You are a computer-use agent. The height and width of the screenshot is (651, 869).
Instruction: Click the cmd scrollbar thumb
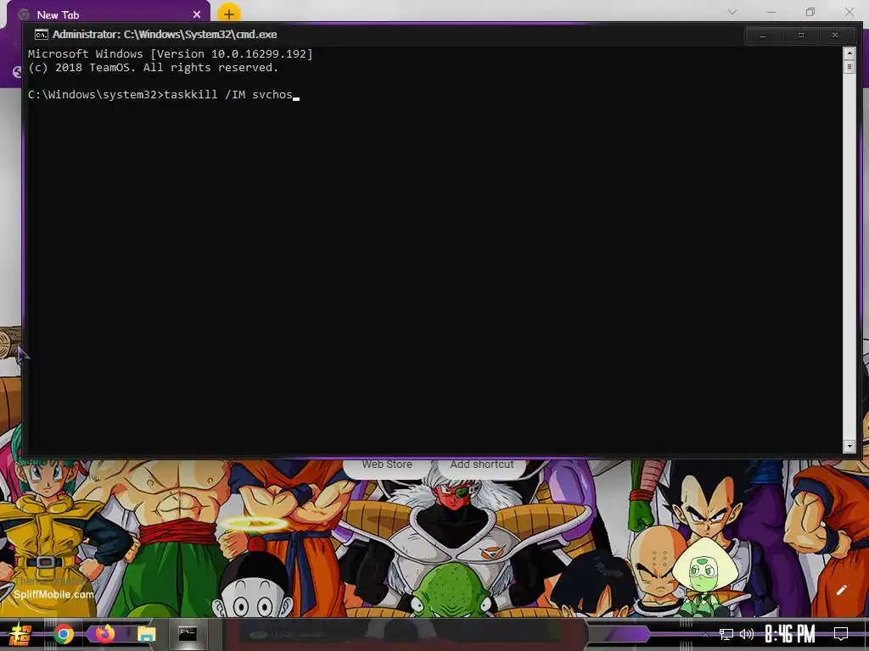[849, 67]
